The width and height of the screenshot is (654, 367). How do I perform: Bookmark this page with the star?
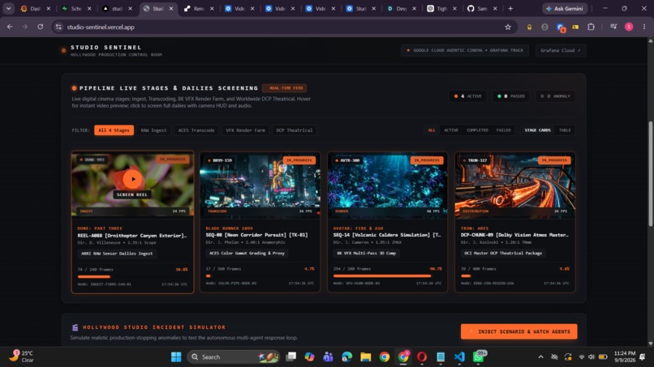pos(508,27)
